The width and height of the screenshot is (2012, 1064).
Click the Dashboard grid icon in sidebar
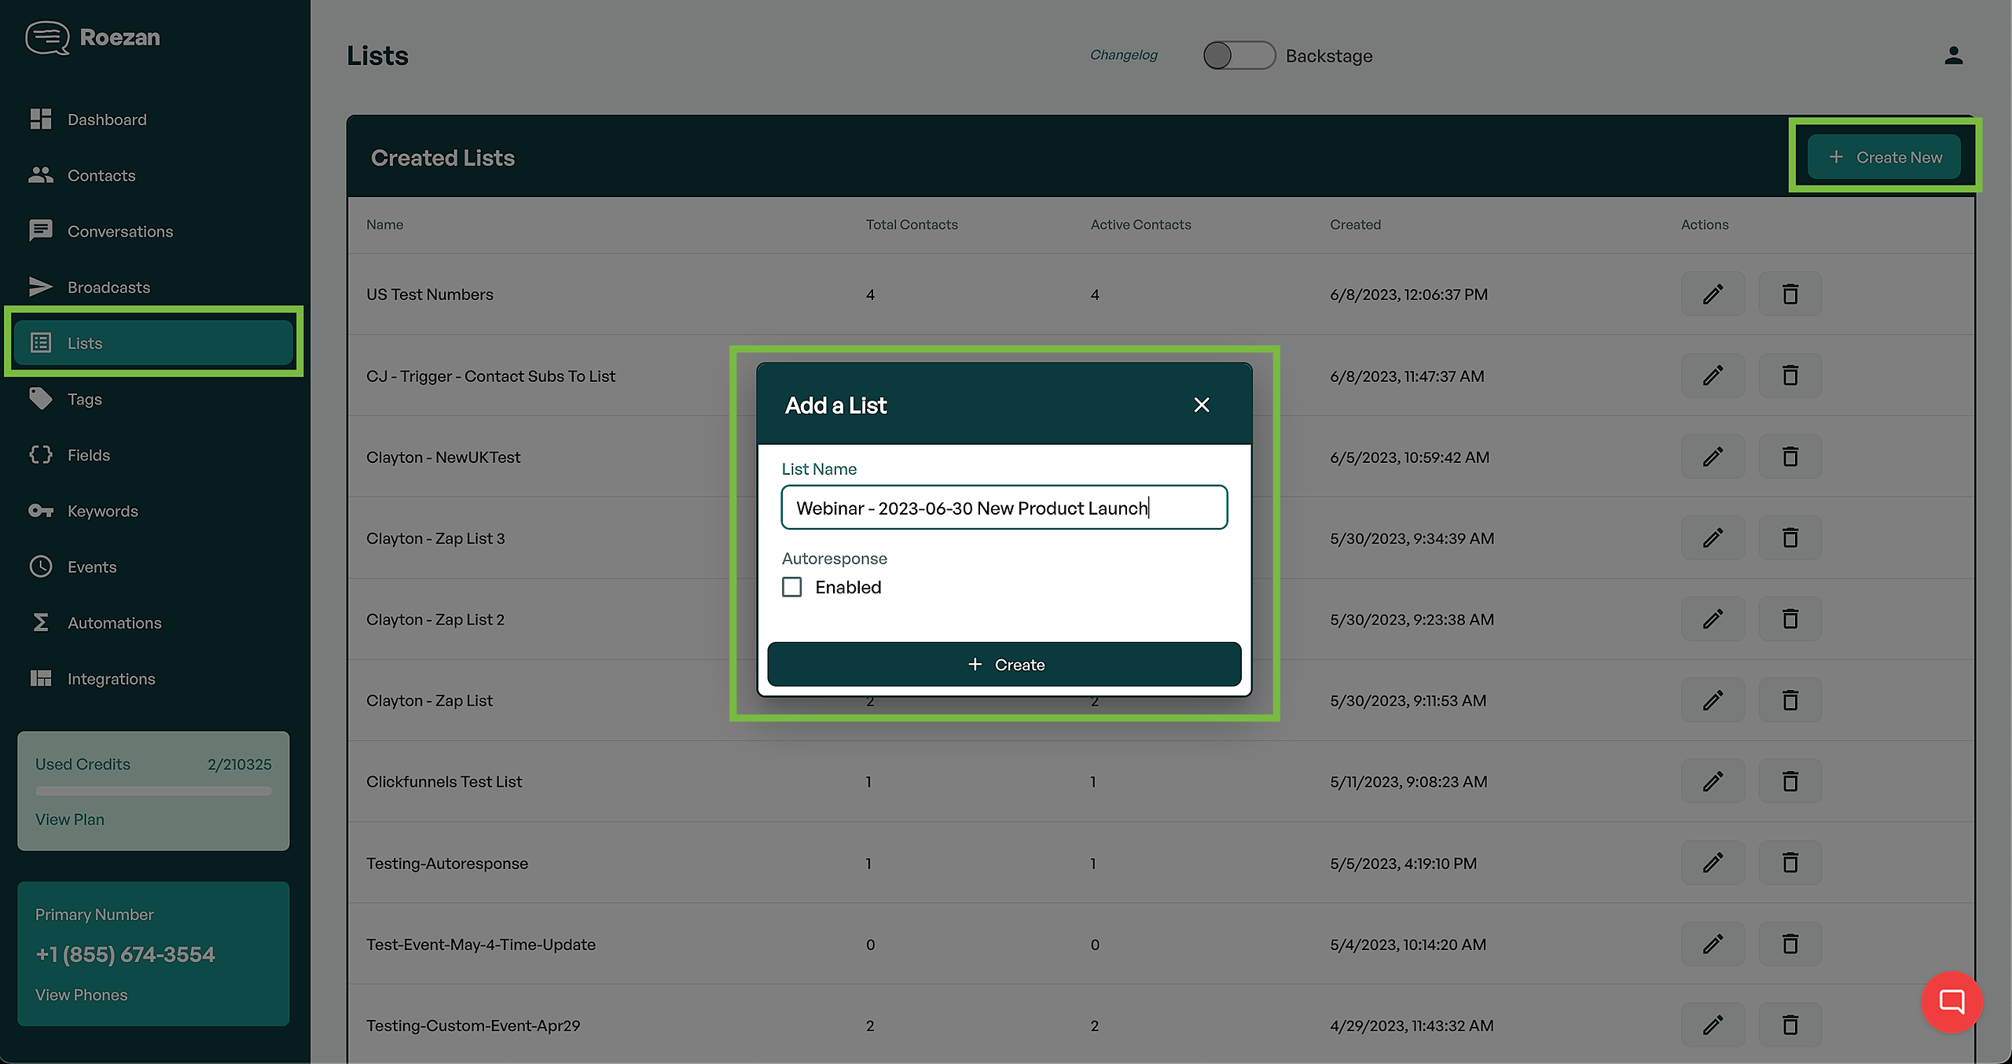(41, 119)
